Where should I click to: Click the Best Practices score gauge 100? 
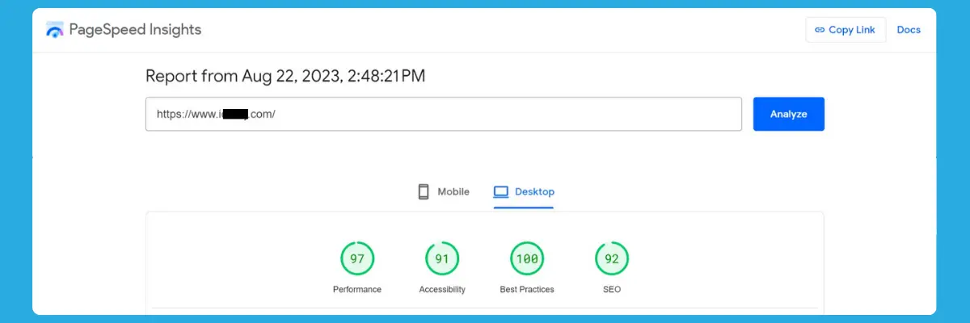point(527,258)
